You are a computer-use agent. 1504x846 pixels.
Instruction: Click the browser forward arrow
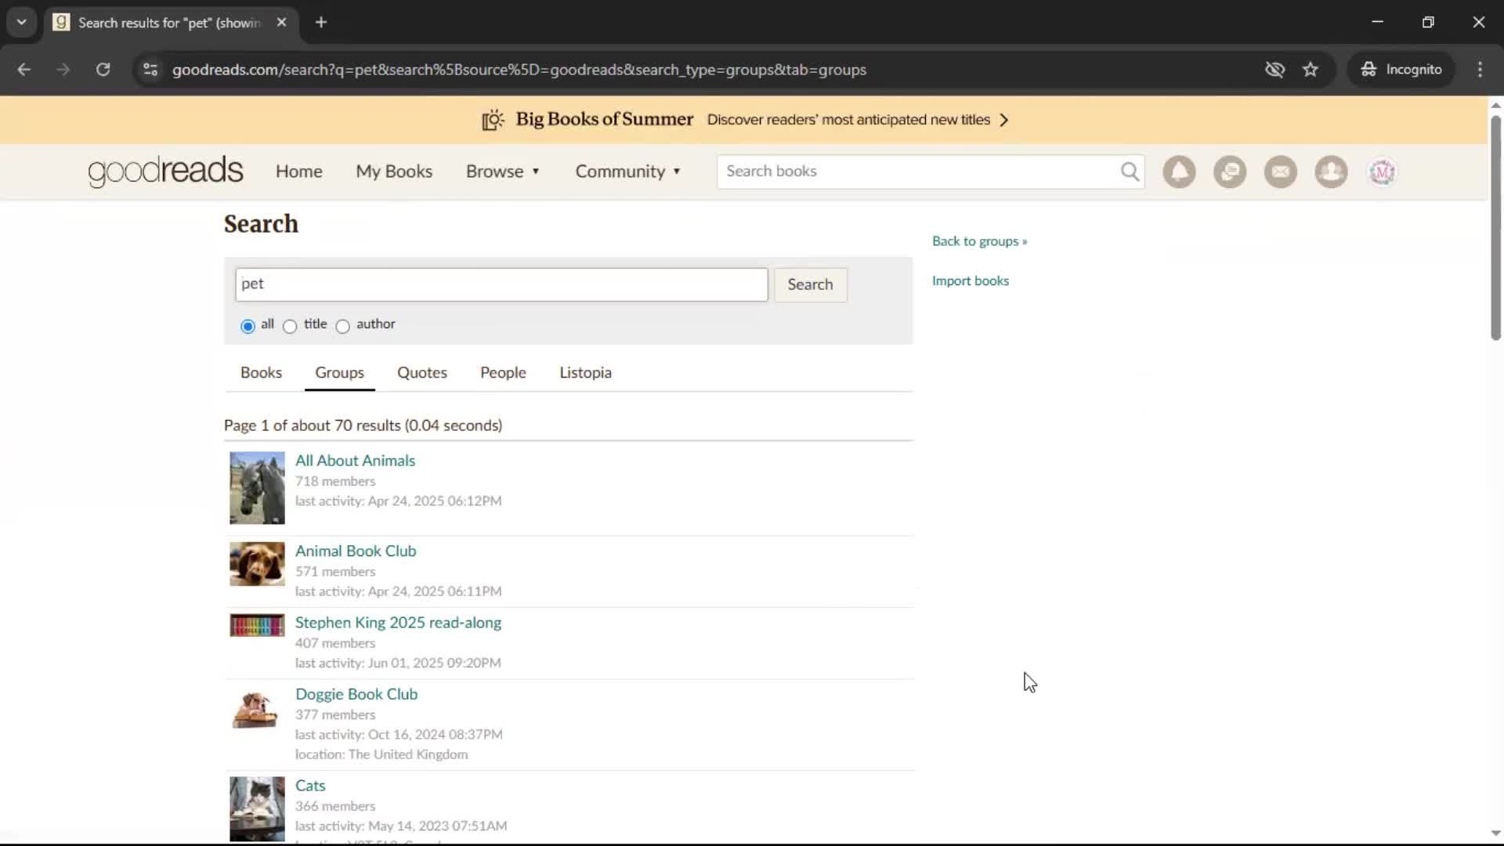pyautogui.click(x=63, y=70)
